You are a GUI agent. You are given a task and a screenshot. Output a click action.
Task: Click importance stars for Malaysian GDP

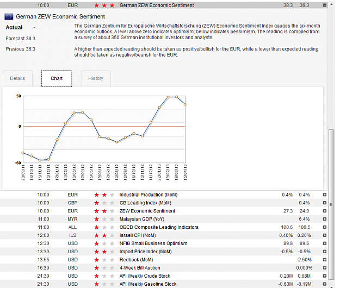[x=104, y=219]
